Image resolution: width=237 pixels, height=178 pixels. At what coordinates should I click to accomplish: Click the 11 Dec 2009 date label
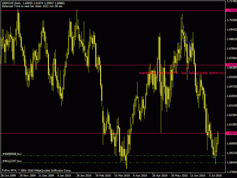tap(46, 176)
